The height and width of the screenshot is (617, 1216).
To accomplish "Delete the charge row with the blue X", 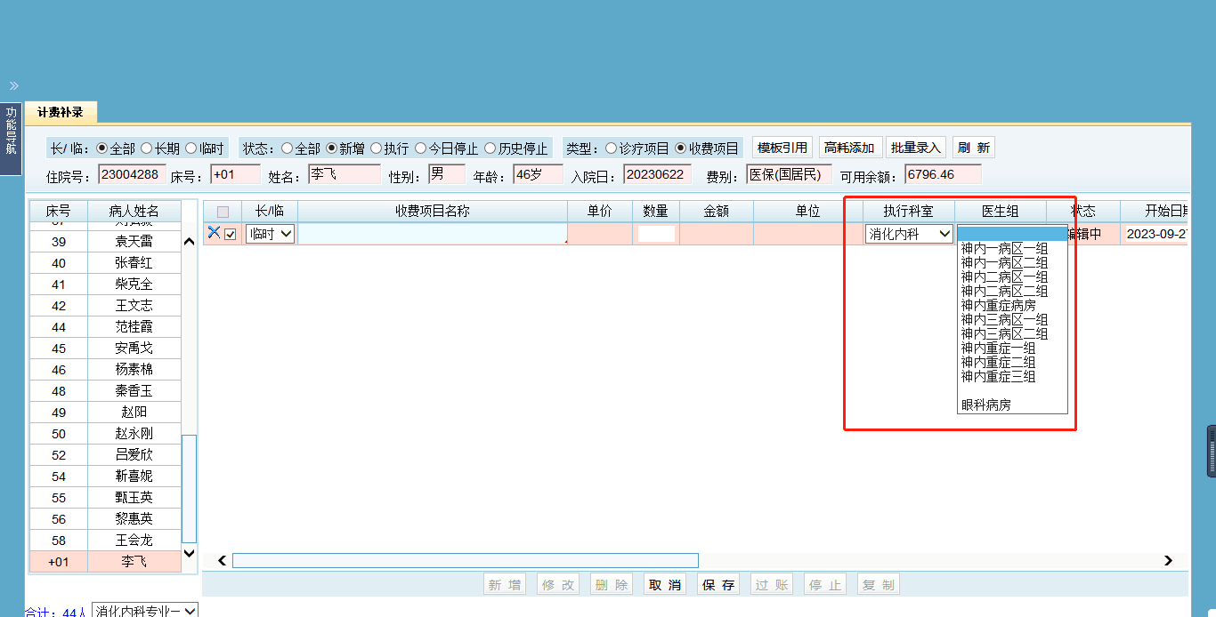I will coord(214,233).
